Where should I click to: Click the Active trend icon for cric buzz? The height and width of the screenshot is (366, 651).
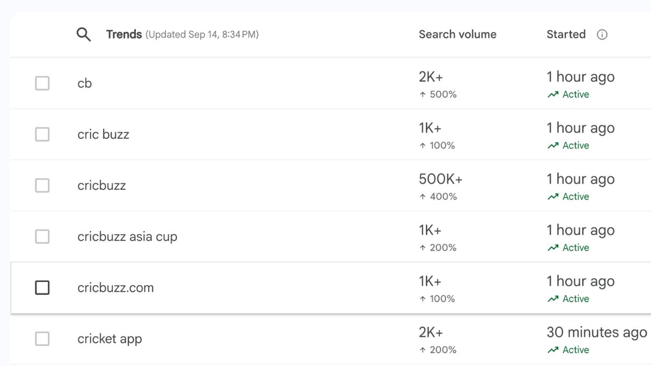pyautogui.click(x=553, y=145)
